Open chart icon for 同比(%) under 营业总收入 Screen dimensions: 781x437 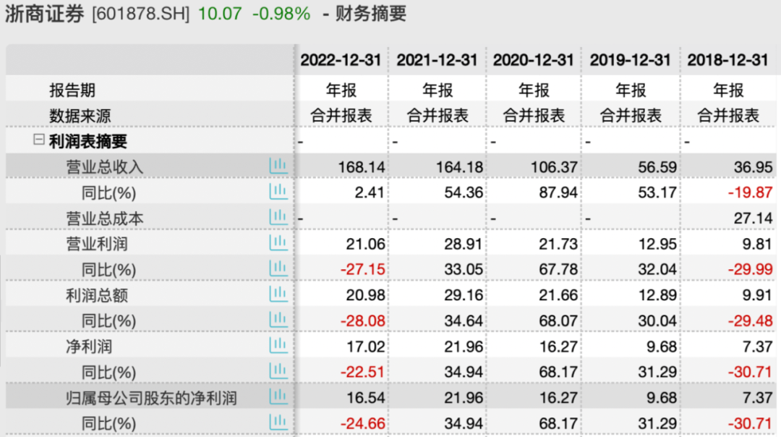point(278,192)
